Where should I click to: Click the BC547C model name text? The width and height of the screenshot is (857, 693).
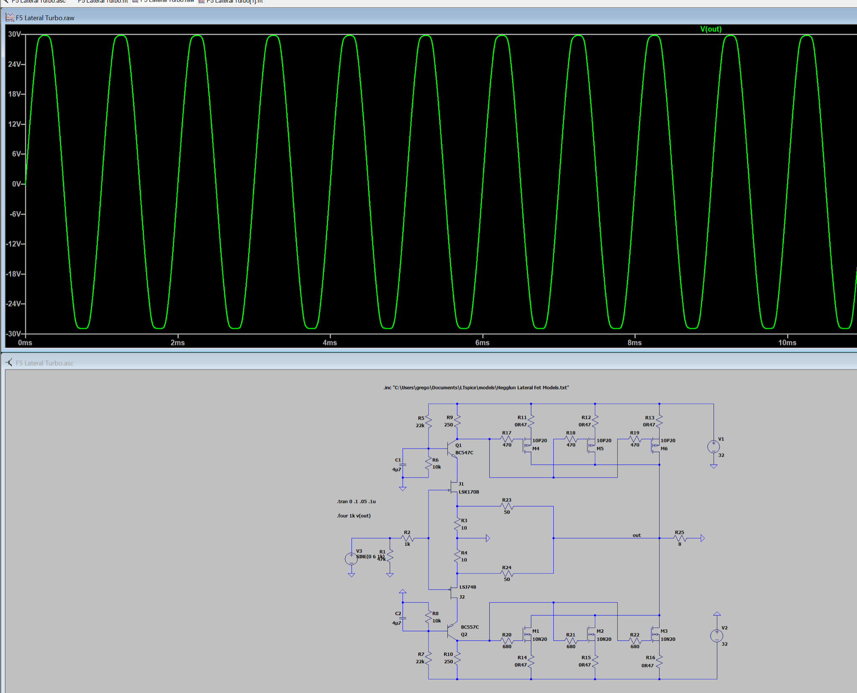464,453
